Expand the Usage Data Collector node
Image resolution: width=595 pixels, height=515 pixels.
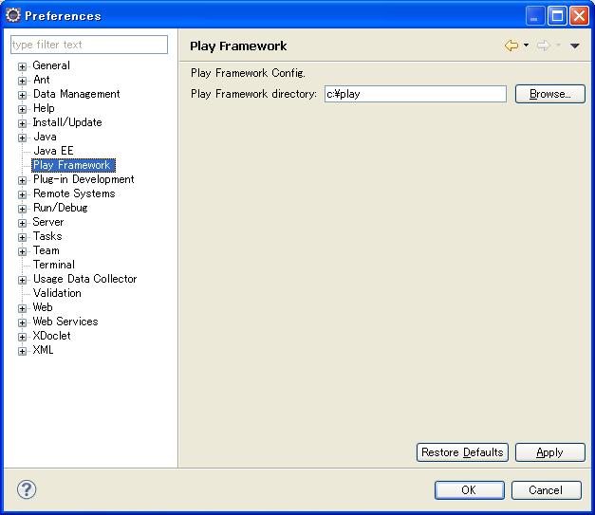click(23, 280)
